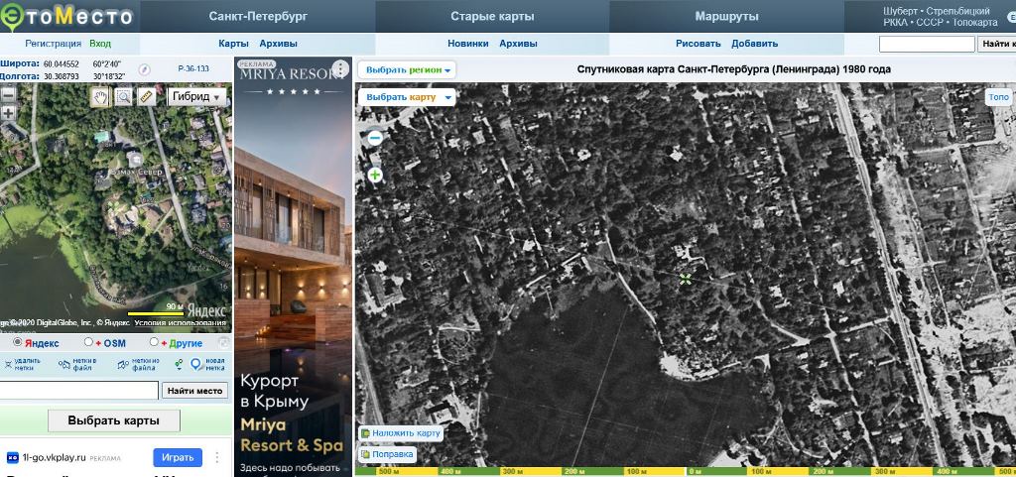Click the Наложить карту overlay button
1016x477 pixels.
point(401,433)
